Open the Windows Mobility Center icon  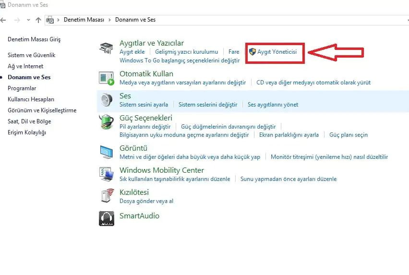(x=107, y=174)
